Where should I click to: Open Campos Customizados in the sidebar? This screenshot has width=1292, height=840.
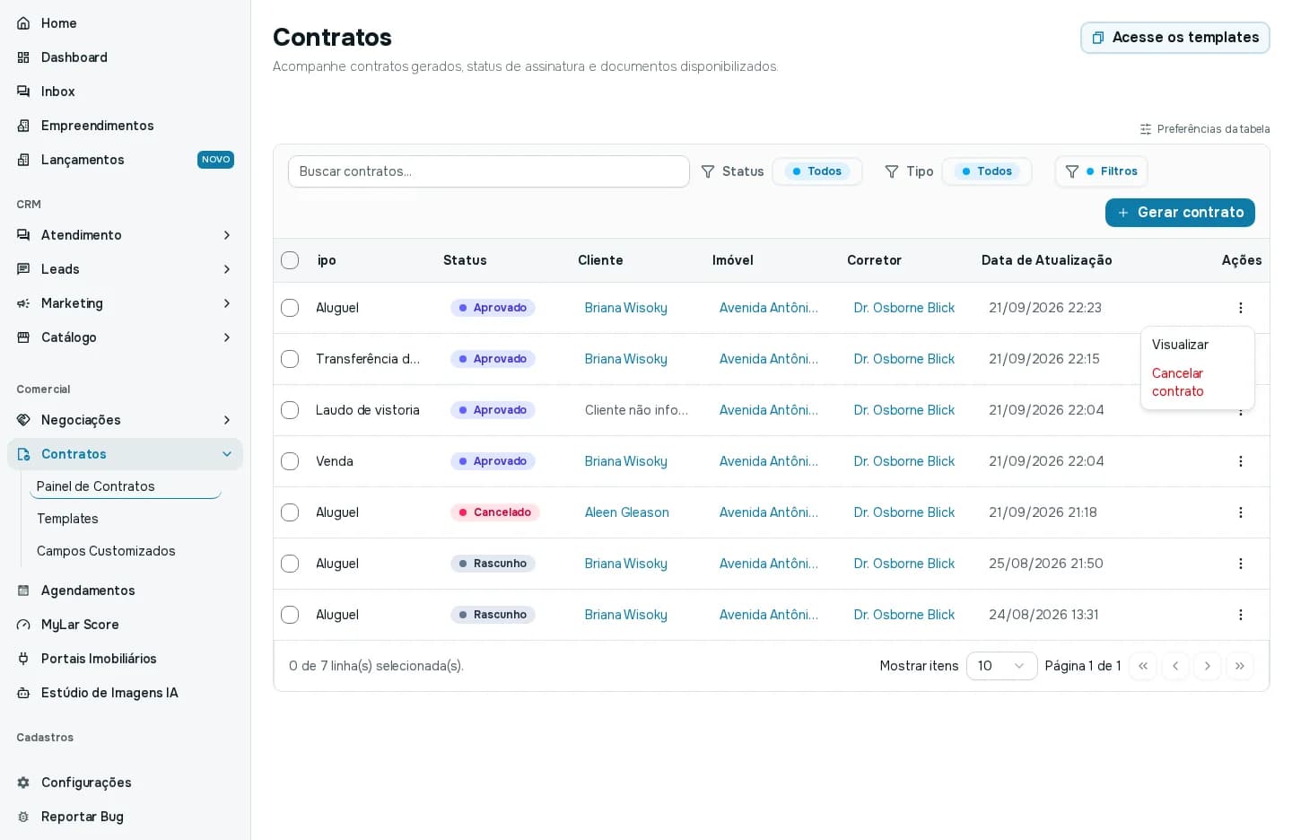[106, 551]
